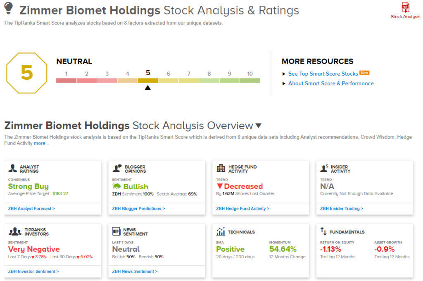This screenshot has width=423, height=281.
Task: Click the Analyst Ratings person icon
Action: coord(13,169)
